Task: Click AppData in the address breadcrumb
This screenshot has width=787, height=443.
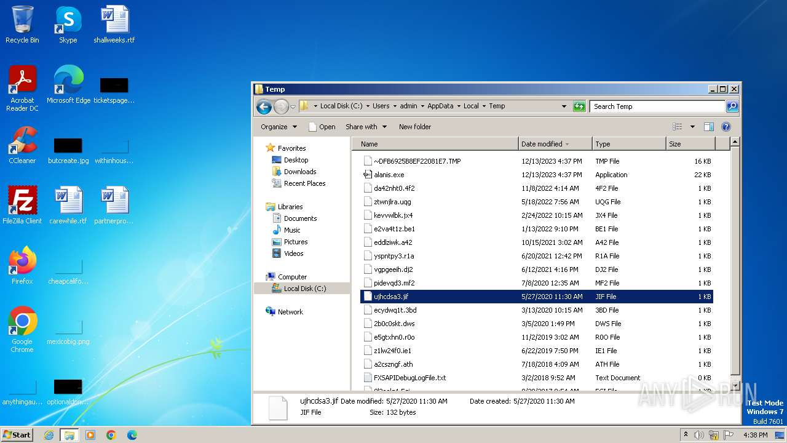Action: pyautogui.click(x=440, y=106)
